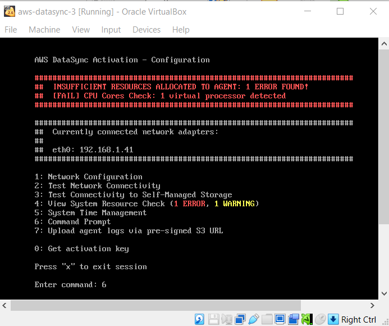The height and width of the screenshot is (326, 389).
Task: Close the aws-datasync-3 VirtualBox window
Action: click(x=373, y=11)
